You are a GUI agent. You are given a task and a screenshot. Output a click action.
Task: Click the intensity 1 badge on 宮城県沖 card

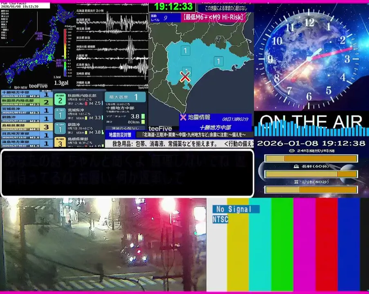point(60,115)
